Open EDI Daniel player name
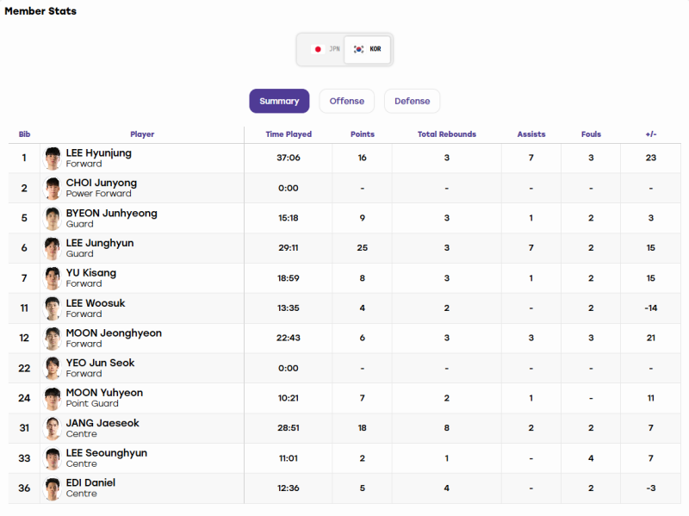689x516 pixels. (x=90, y=482)
